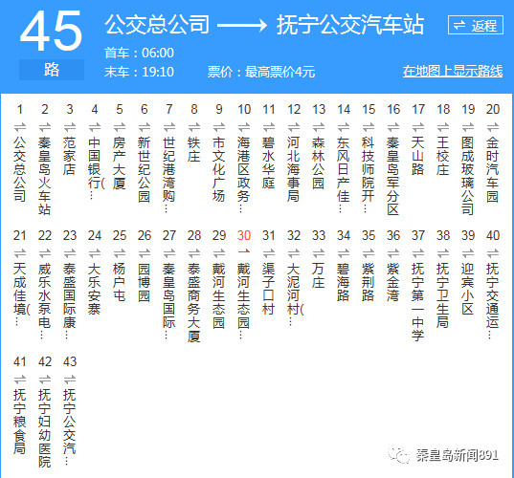The image size is (514, 478).
Task: Click transfer icon above 秦皇岛火车站 stop
Action: click(45, 127)
